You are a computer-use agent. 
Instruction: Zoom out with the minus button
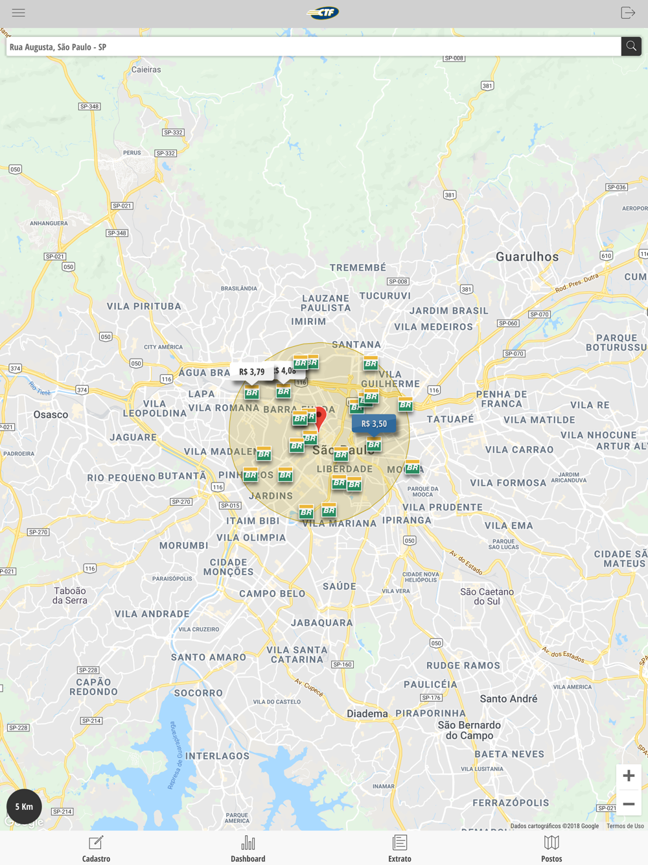tap(629, 804)
